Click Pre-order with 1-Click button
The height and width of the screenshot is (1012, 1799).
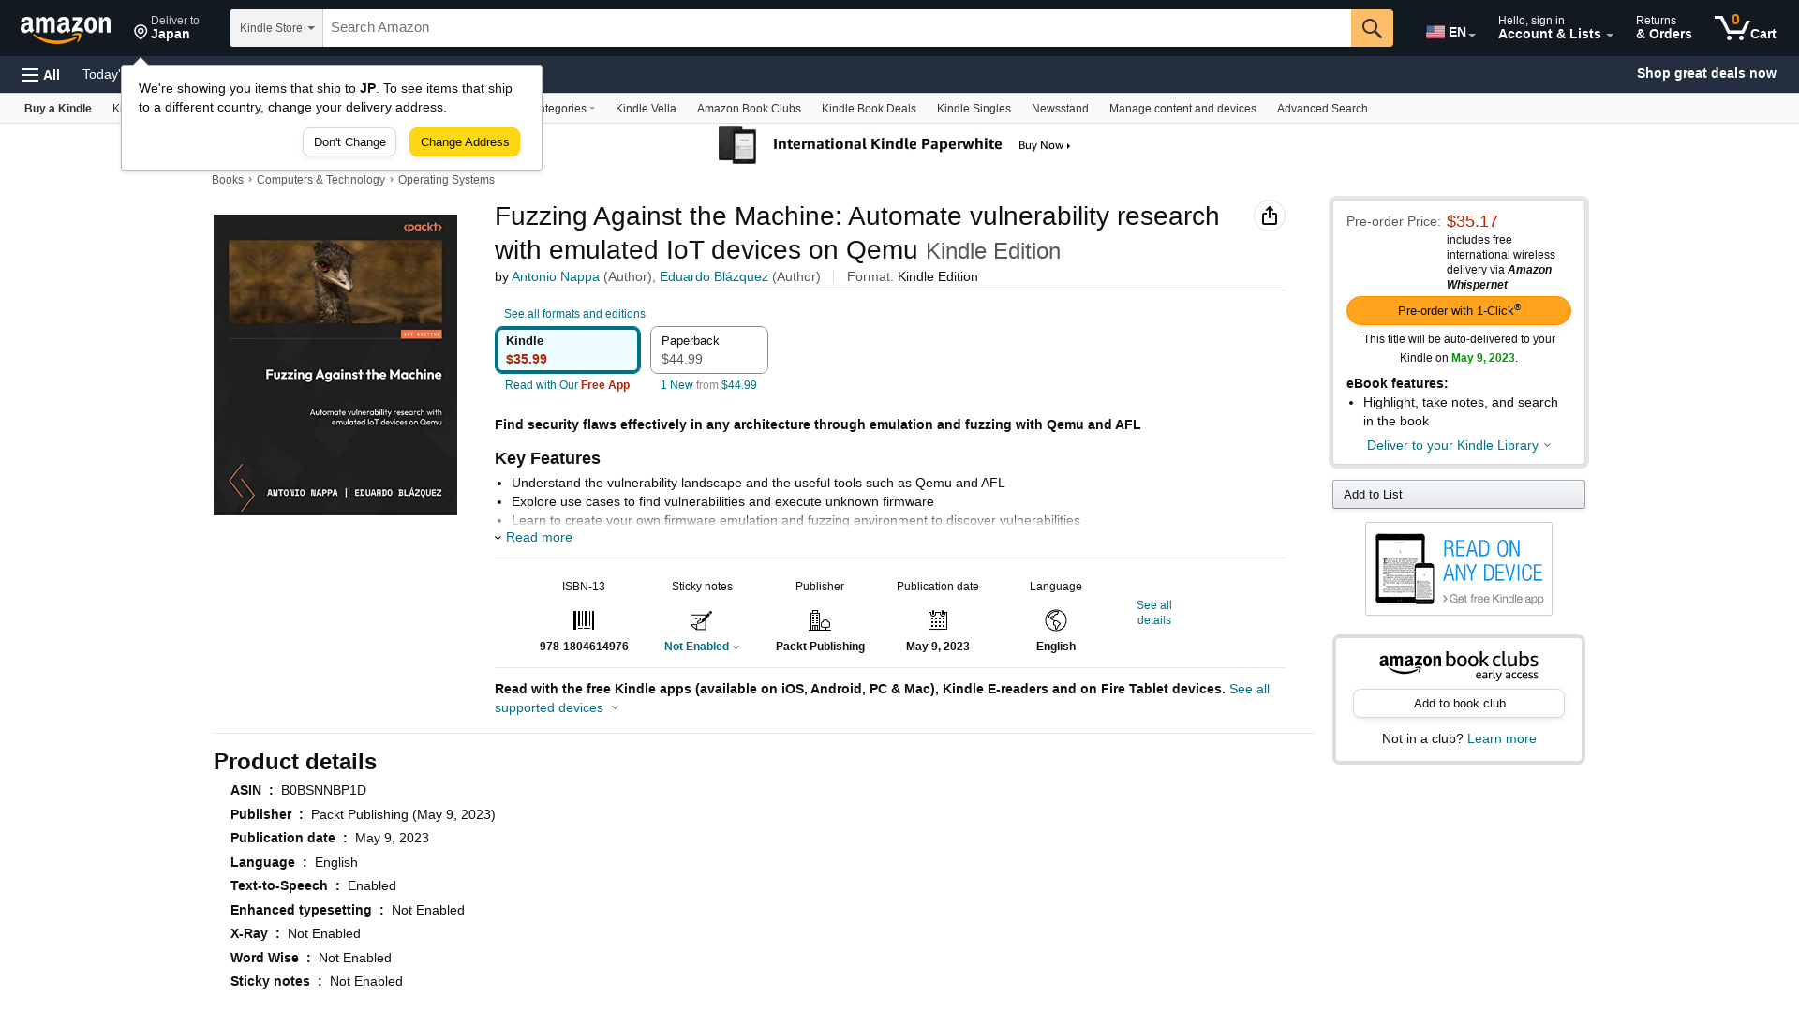1459,311
